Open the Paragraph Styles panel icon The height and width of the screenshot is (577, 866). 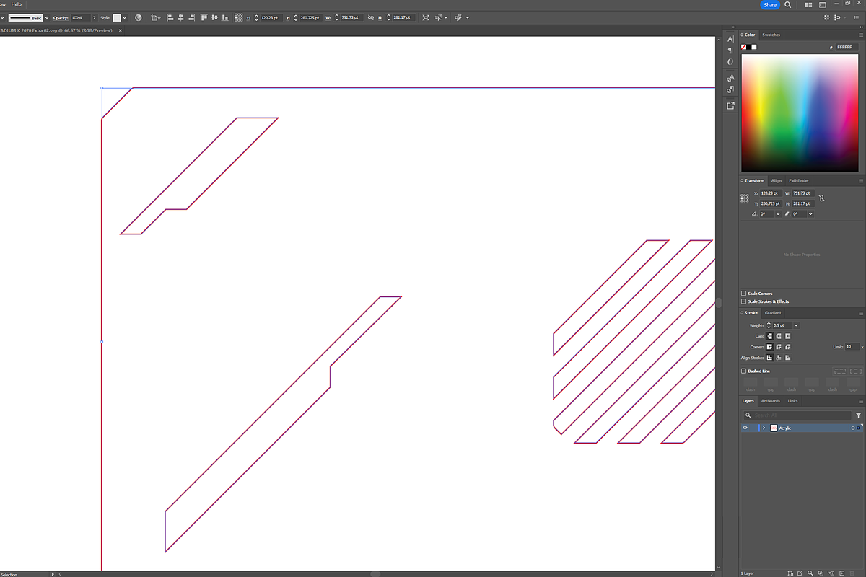click(730, 89)
